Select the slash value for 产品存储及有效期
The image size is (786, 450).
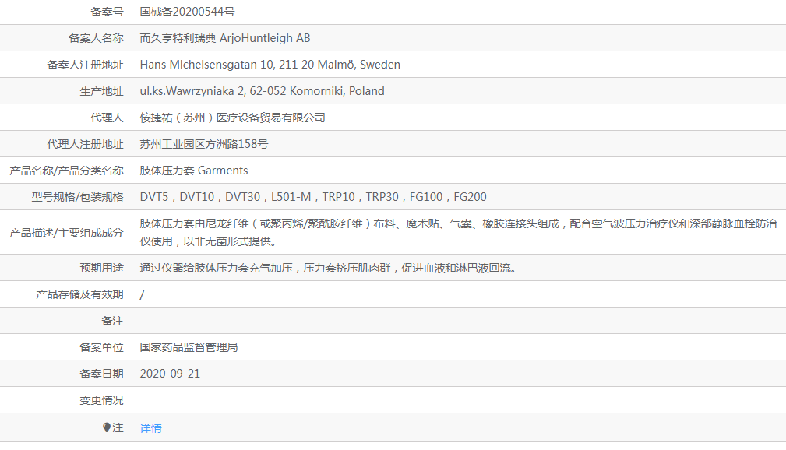click(142, 294)
